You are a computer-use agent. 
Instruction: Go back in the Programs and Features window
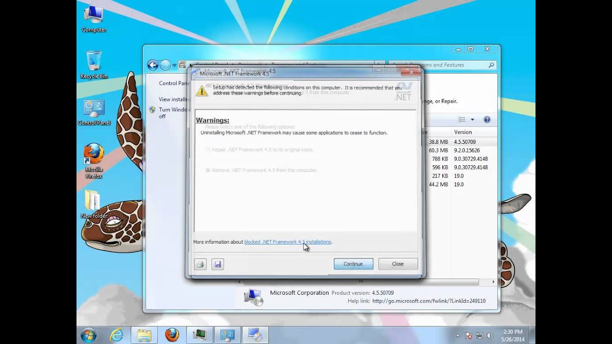(153, 65)
